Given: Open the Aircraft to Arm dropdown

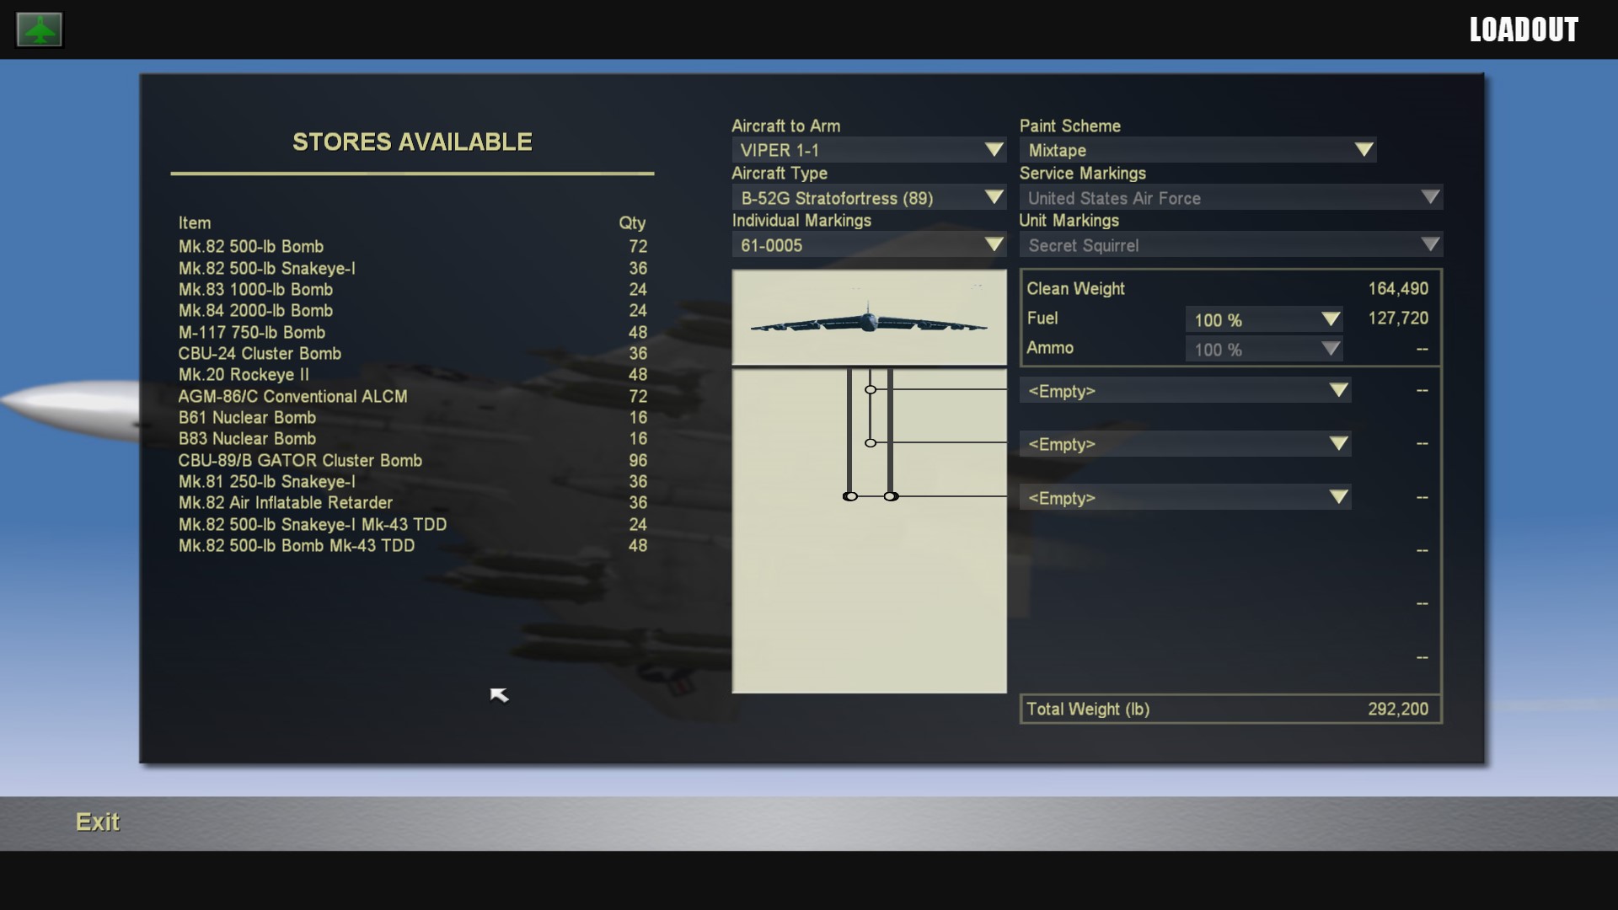Looking at the screenshot, I should click(869, 150).
